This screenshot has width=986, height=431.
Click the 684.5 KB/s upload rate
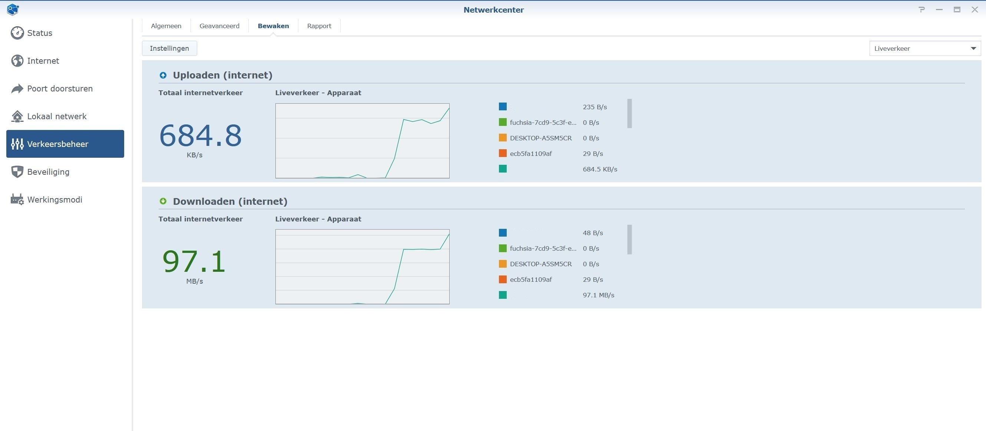pos(600,169)
